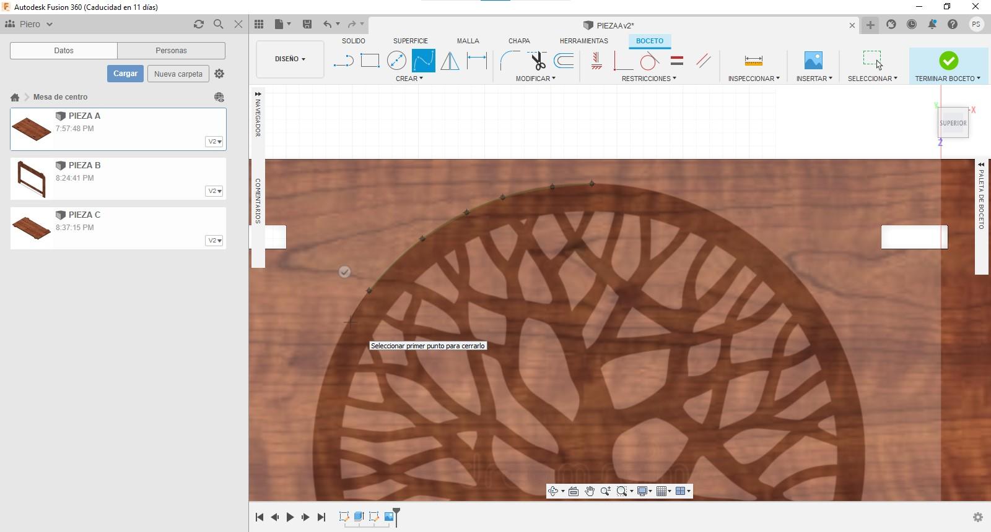
Task: Undo the last action
Action: coord(327,24)
